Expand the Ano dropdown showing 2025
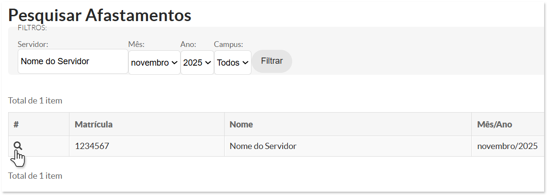 pos(197,62)
